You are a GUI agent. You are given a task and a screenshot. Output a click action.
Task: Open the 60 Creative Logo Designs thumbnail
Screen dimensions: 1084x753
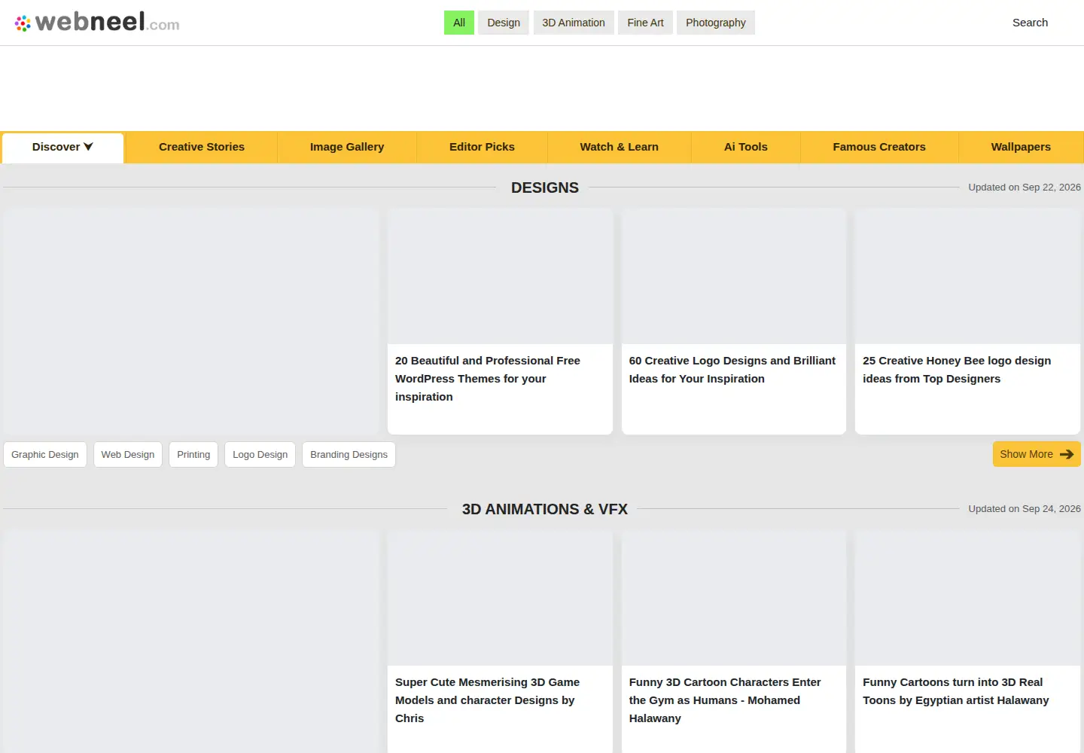[x=734, y=276]
